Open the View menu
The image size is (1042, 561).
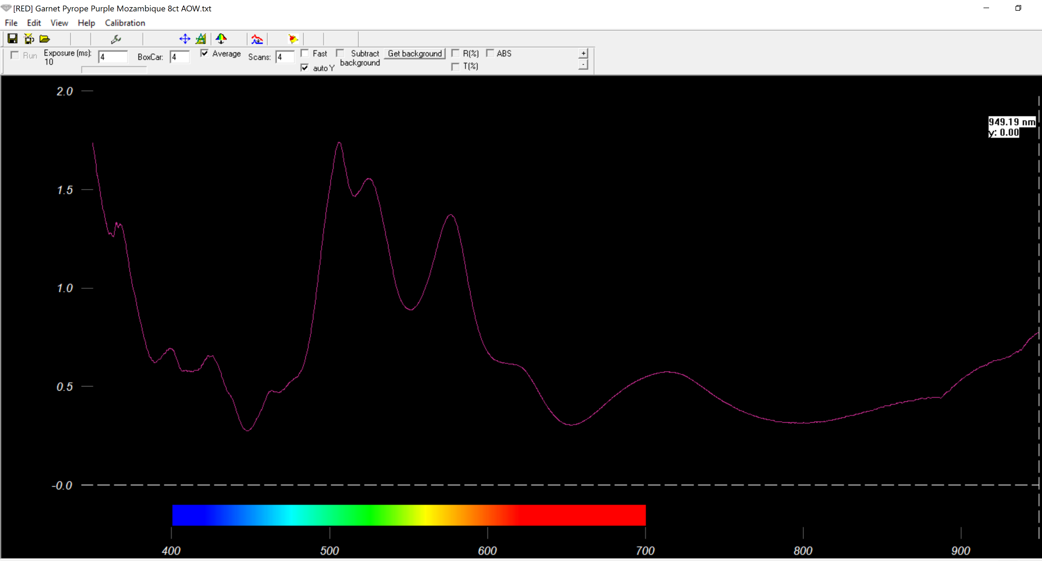[59, 23]
